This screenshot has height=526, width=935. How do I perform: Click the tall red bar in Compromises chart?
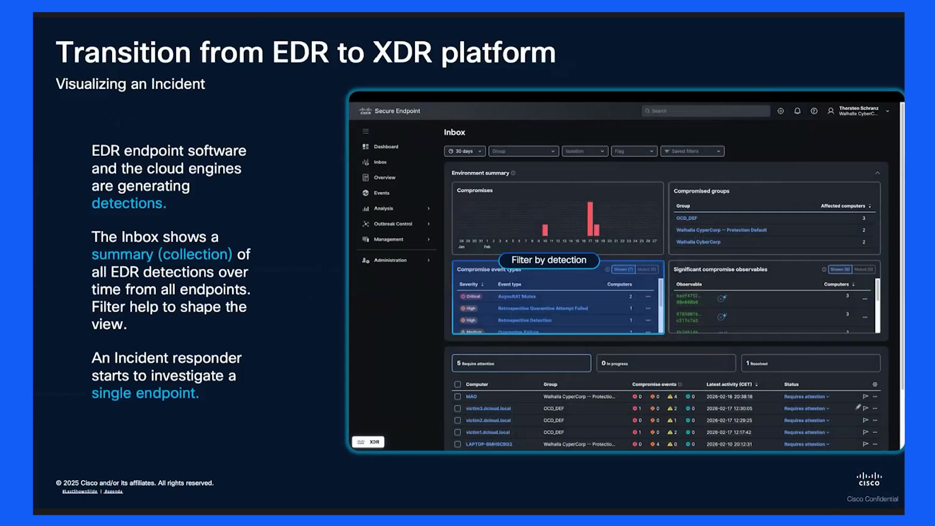coord(590,219)
